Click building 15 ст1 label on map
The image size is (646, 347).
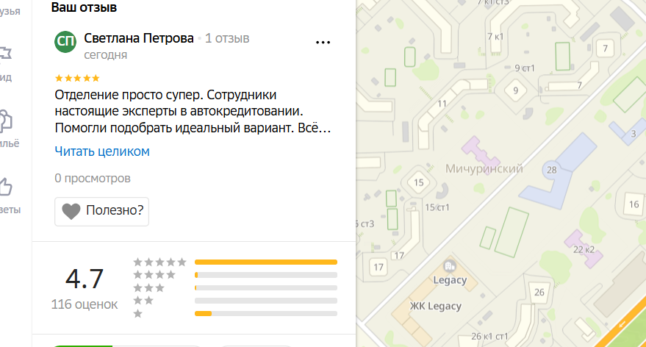click(437, 207)
